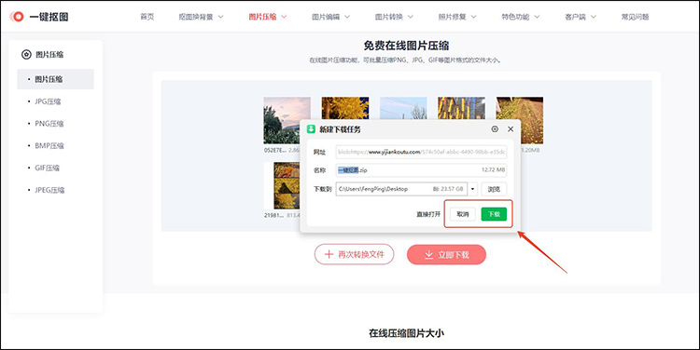The width and height of the screenshot is (700, 350).
Task: Click the sunset sky thumbnail 052E7E
Action: [x=287, y=120]
